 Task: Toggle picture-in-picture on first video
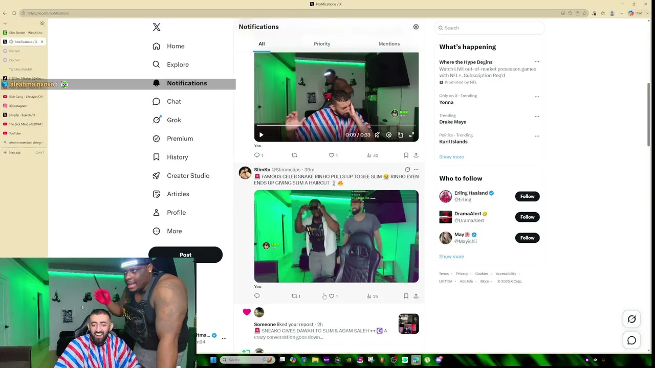[x=400, y=135]
